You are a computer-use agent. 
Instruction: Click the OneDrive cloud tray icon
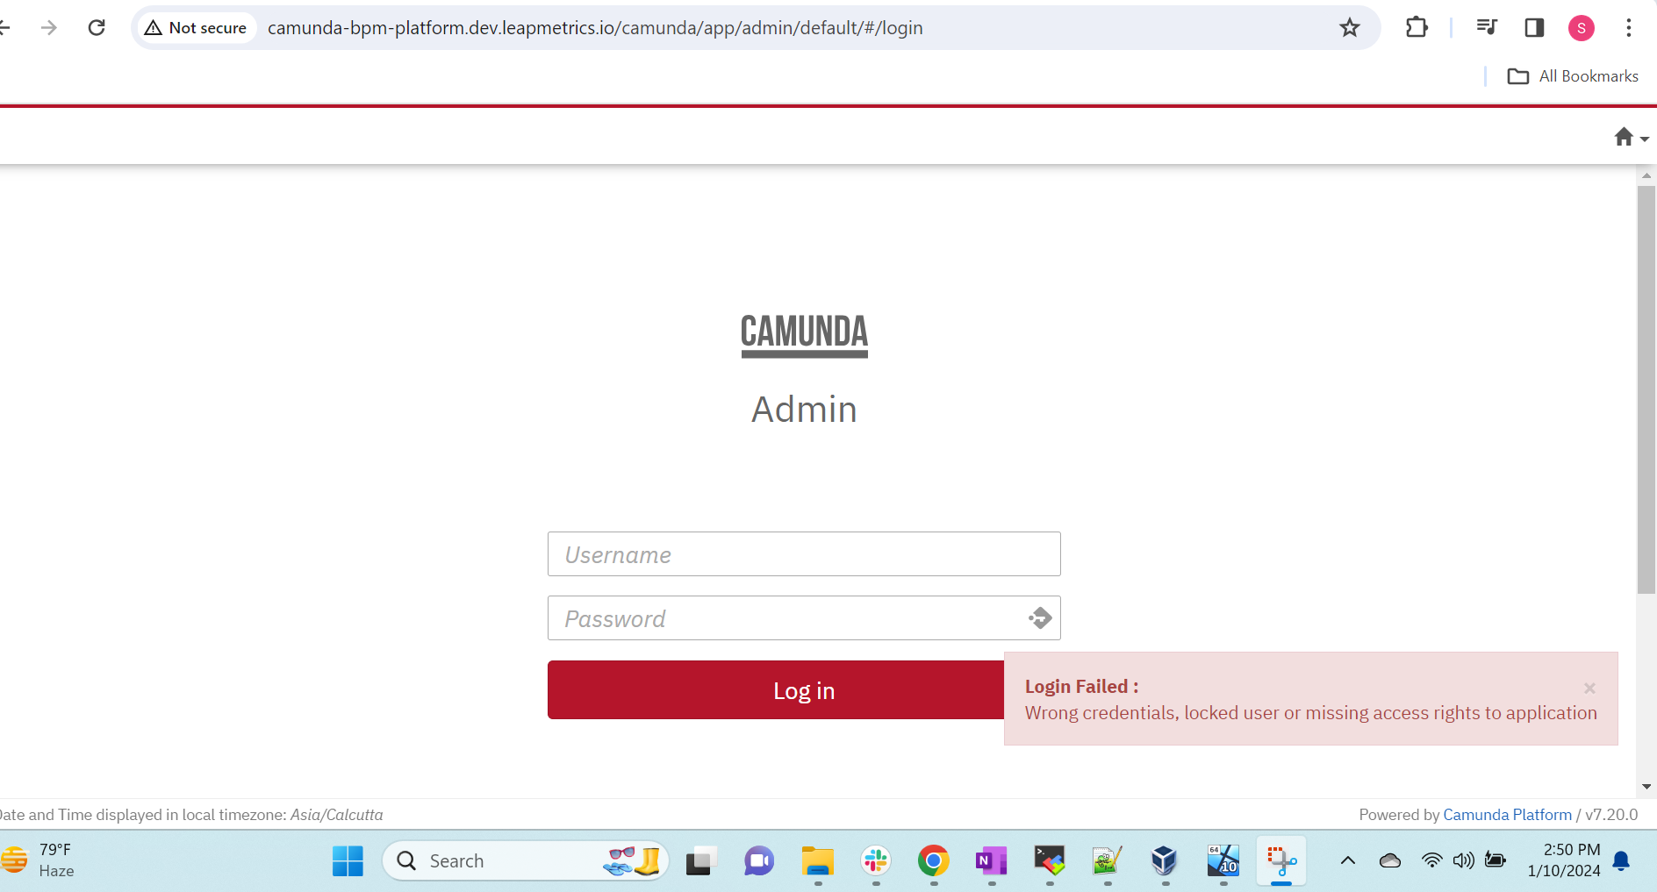click(x=1390, y=860)
